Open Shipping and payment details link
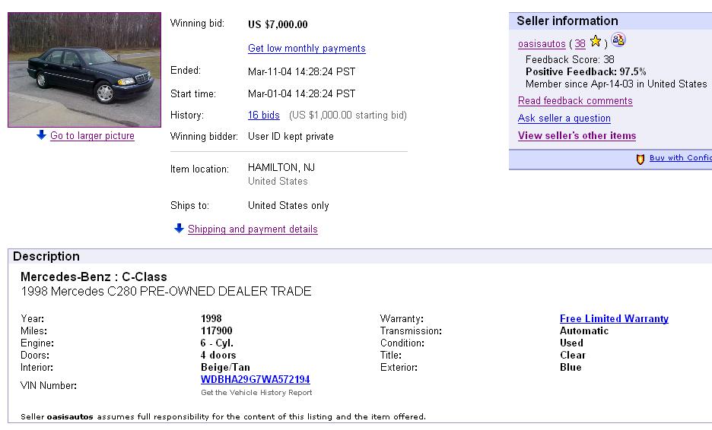 253,229
